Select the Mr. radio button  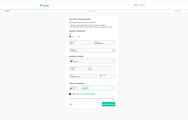tap(70, 36)
